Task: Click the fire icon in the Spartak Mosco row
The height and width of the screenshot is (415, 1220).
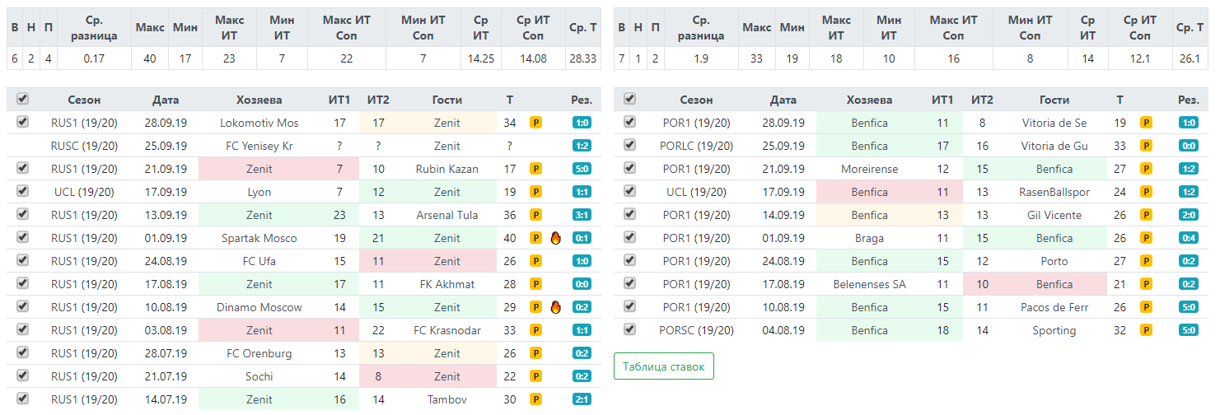Action: point(556,238)
